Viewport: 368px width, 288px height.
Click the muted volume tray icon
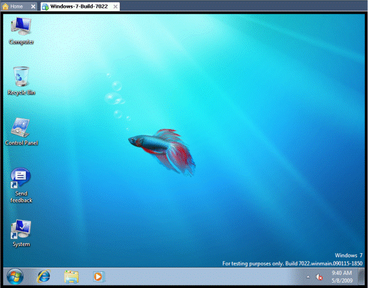[x=319, y=277]
